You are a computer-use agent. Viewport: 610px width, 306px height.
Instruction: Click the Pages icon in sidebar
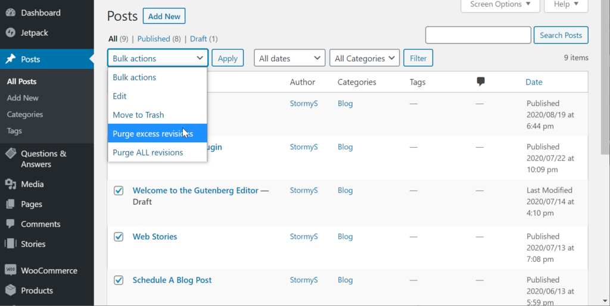[10, 204]
